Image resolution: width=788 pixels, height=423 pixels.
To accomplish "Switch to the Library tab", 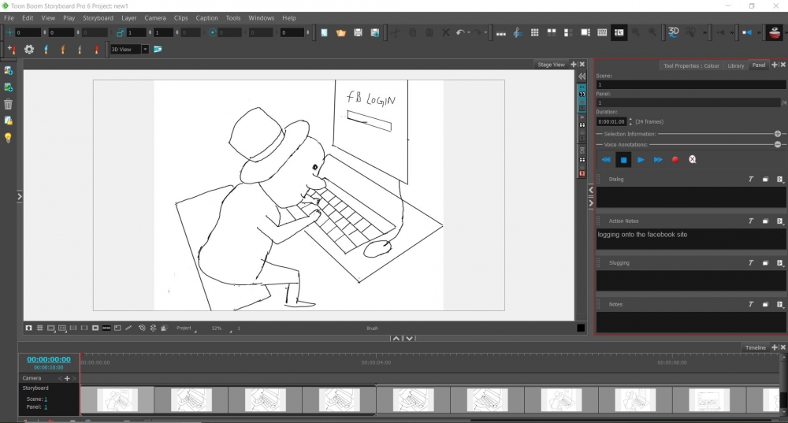I will [x=736, y=65].
